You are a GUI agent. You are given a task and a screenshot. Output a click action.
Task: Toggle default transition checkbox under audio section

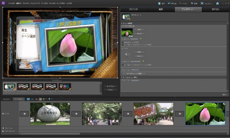point(123,65)
